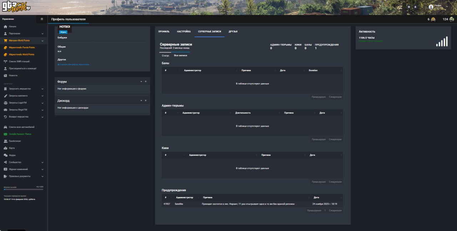Click the panda points counter 124

tap(448, 19)
